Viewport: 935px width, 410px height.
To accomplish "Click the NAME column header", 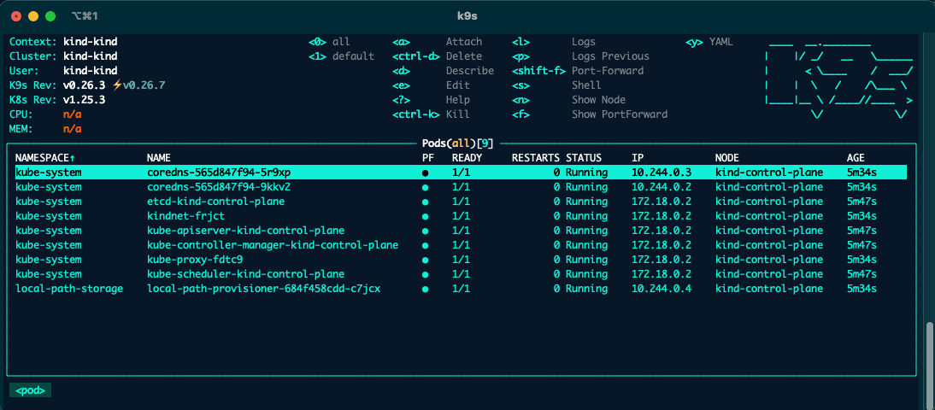I will [159, 158].
